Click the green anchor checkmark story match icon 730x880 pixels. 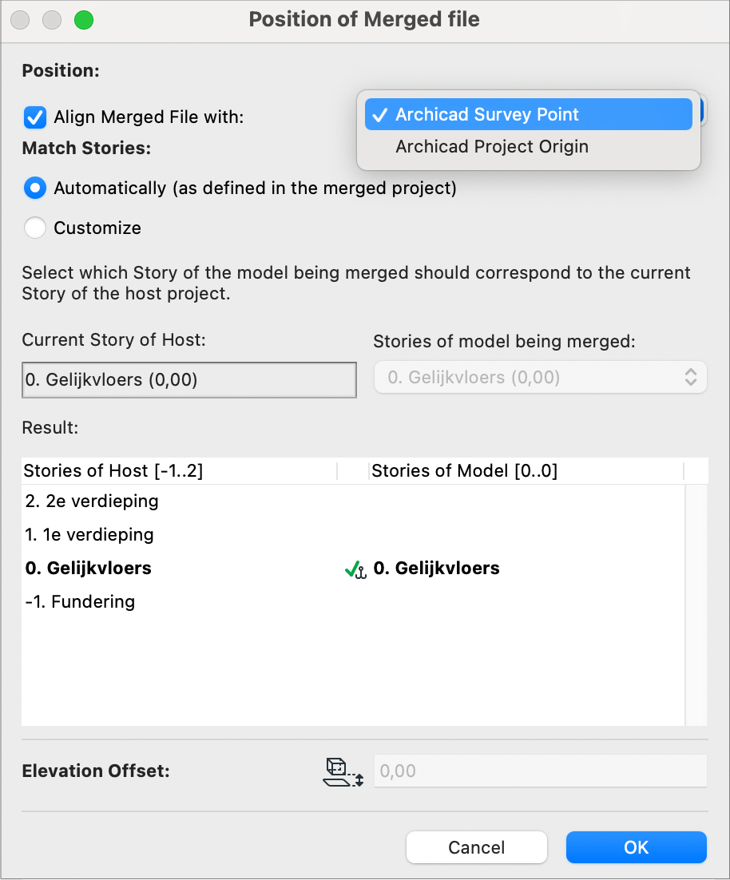[x=355, y=570]
